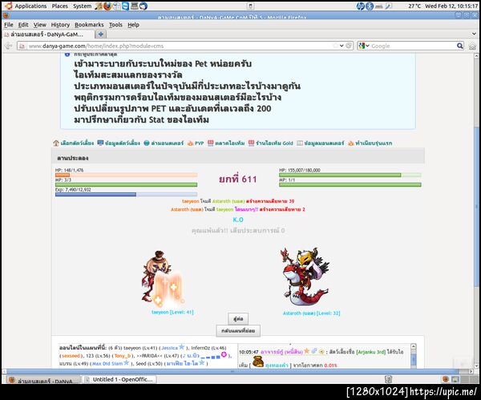Click the gold bag item icon in log

(258, 362)
